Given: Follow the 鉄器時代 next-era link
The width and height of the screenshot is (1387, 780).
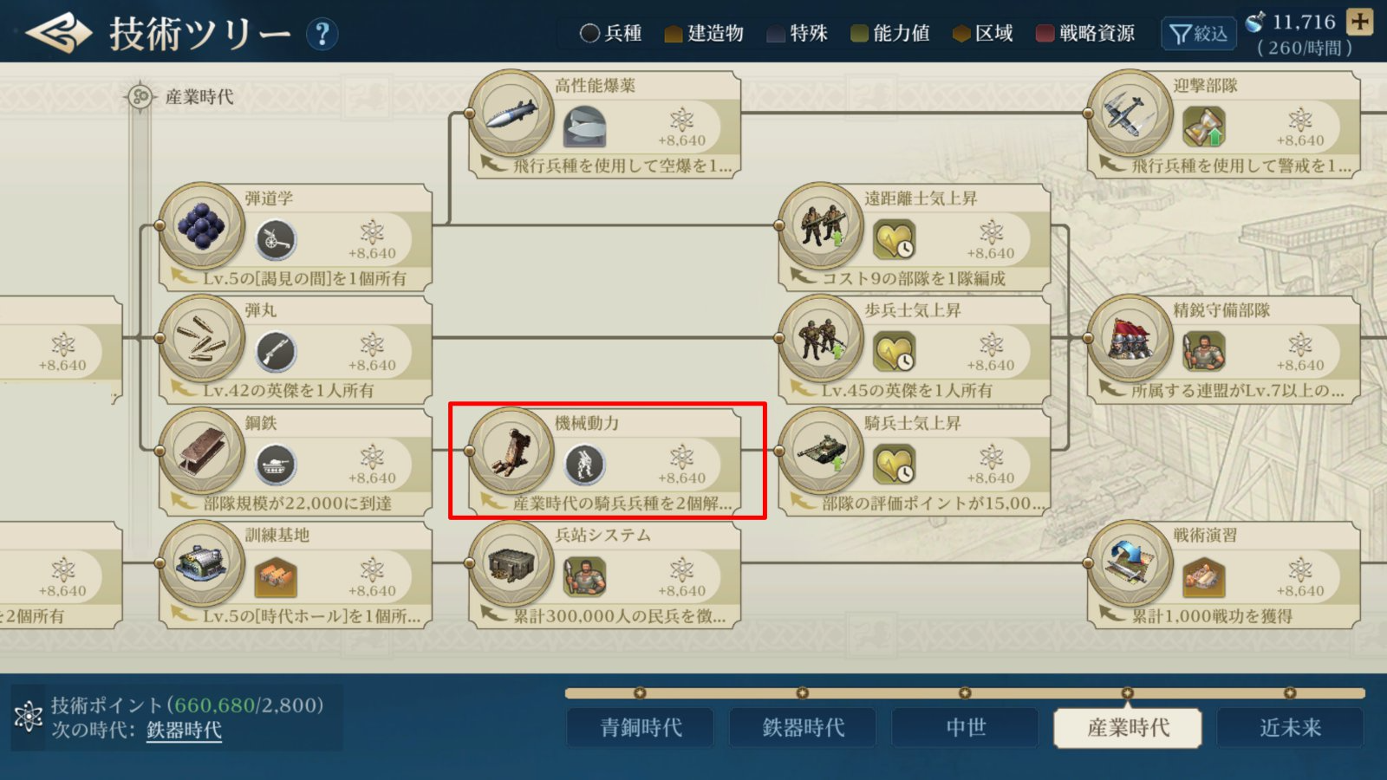Looking at the screenshot, I should (x=184, y=731).
